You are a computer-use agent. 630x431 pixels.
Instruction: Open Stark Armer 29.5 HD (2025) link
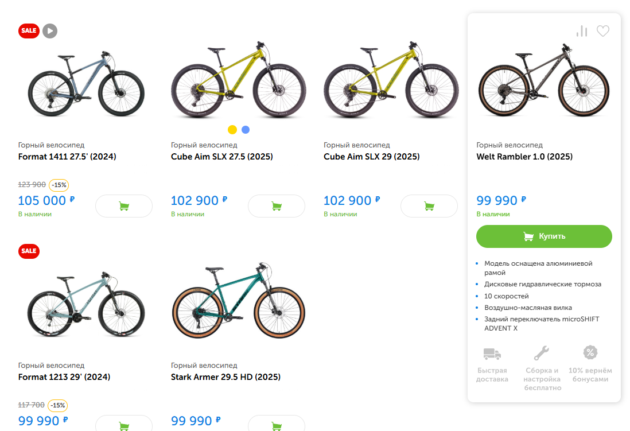point(225,377)
